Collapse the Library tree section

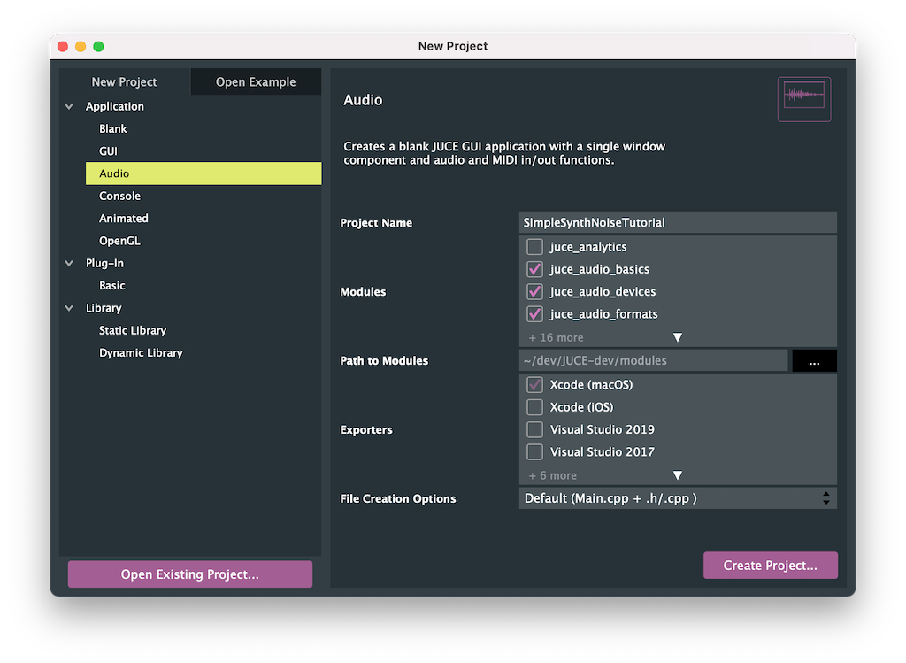tap(69, 308)
